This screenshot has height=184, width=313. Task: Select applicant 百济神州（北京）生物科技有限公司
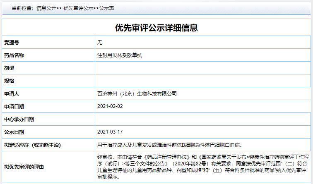[137, 93]
